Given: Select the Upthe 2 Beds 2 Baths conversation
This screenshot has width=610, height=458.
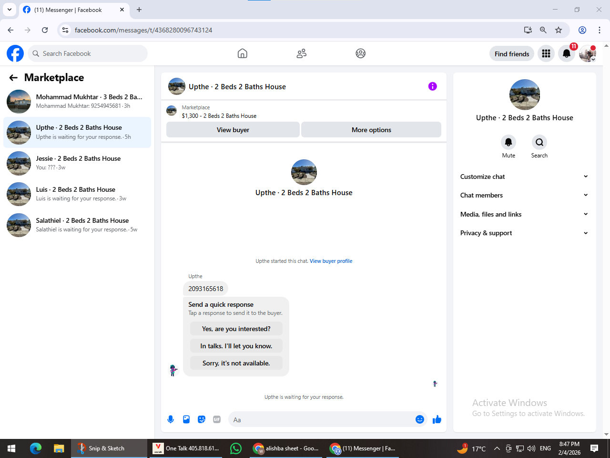Looking at the screenshot, I should coord(77,132).
